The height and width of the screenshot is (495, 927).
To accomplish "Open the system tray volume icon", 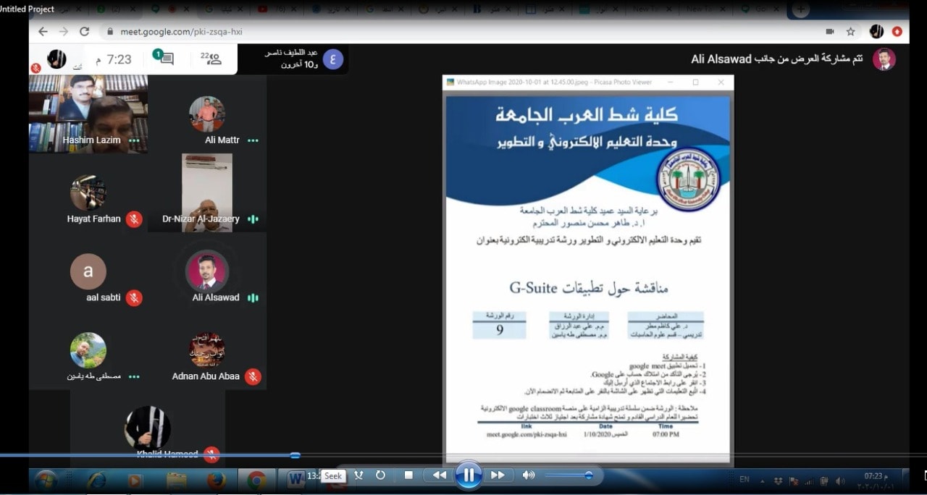I will (x=840, y=481).
